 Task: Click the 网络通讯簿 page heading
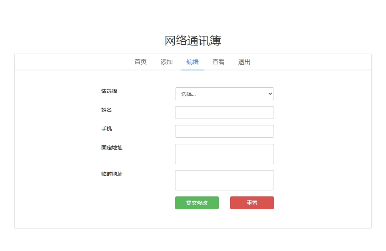193,41
